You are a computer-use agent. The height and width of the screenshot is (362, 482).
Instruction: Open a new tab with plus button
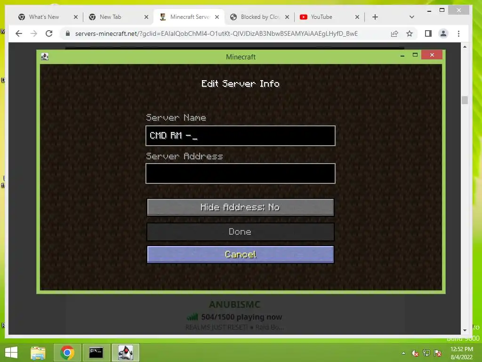(x=375, y=17)
